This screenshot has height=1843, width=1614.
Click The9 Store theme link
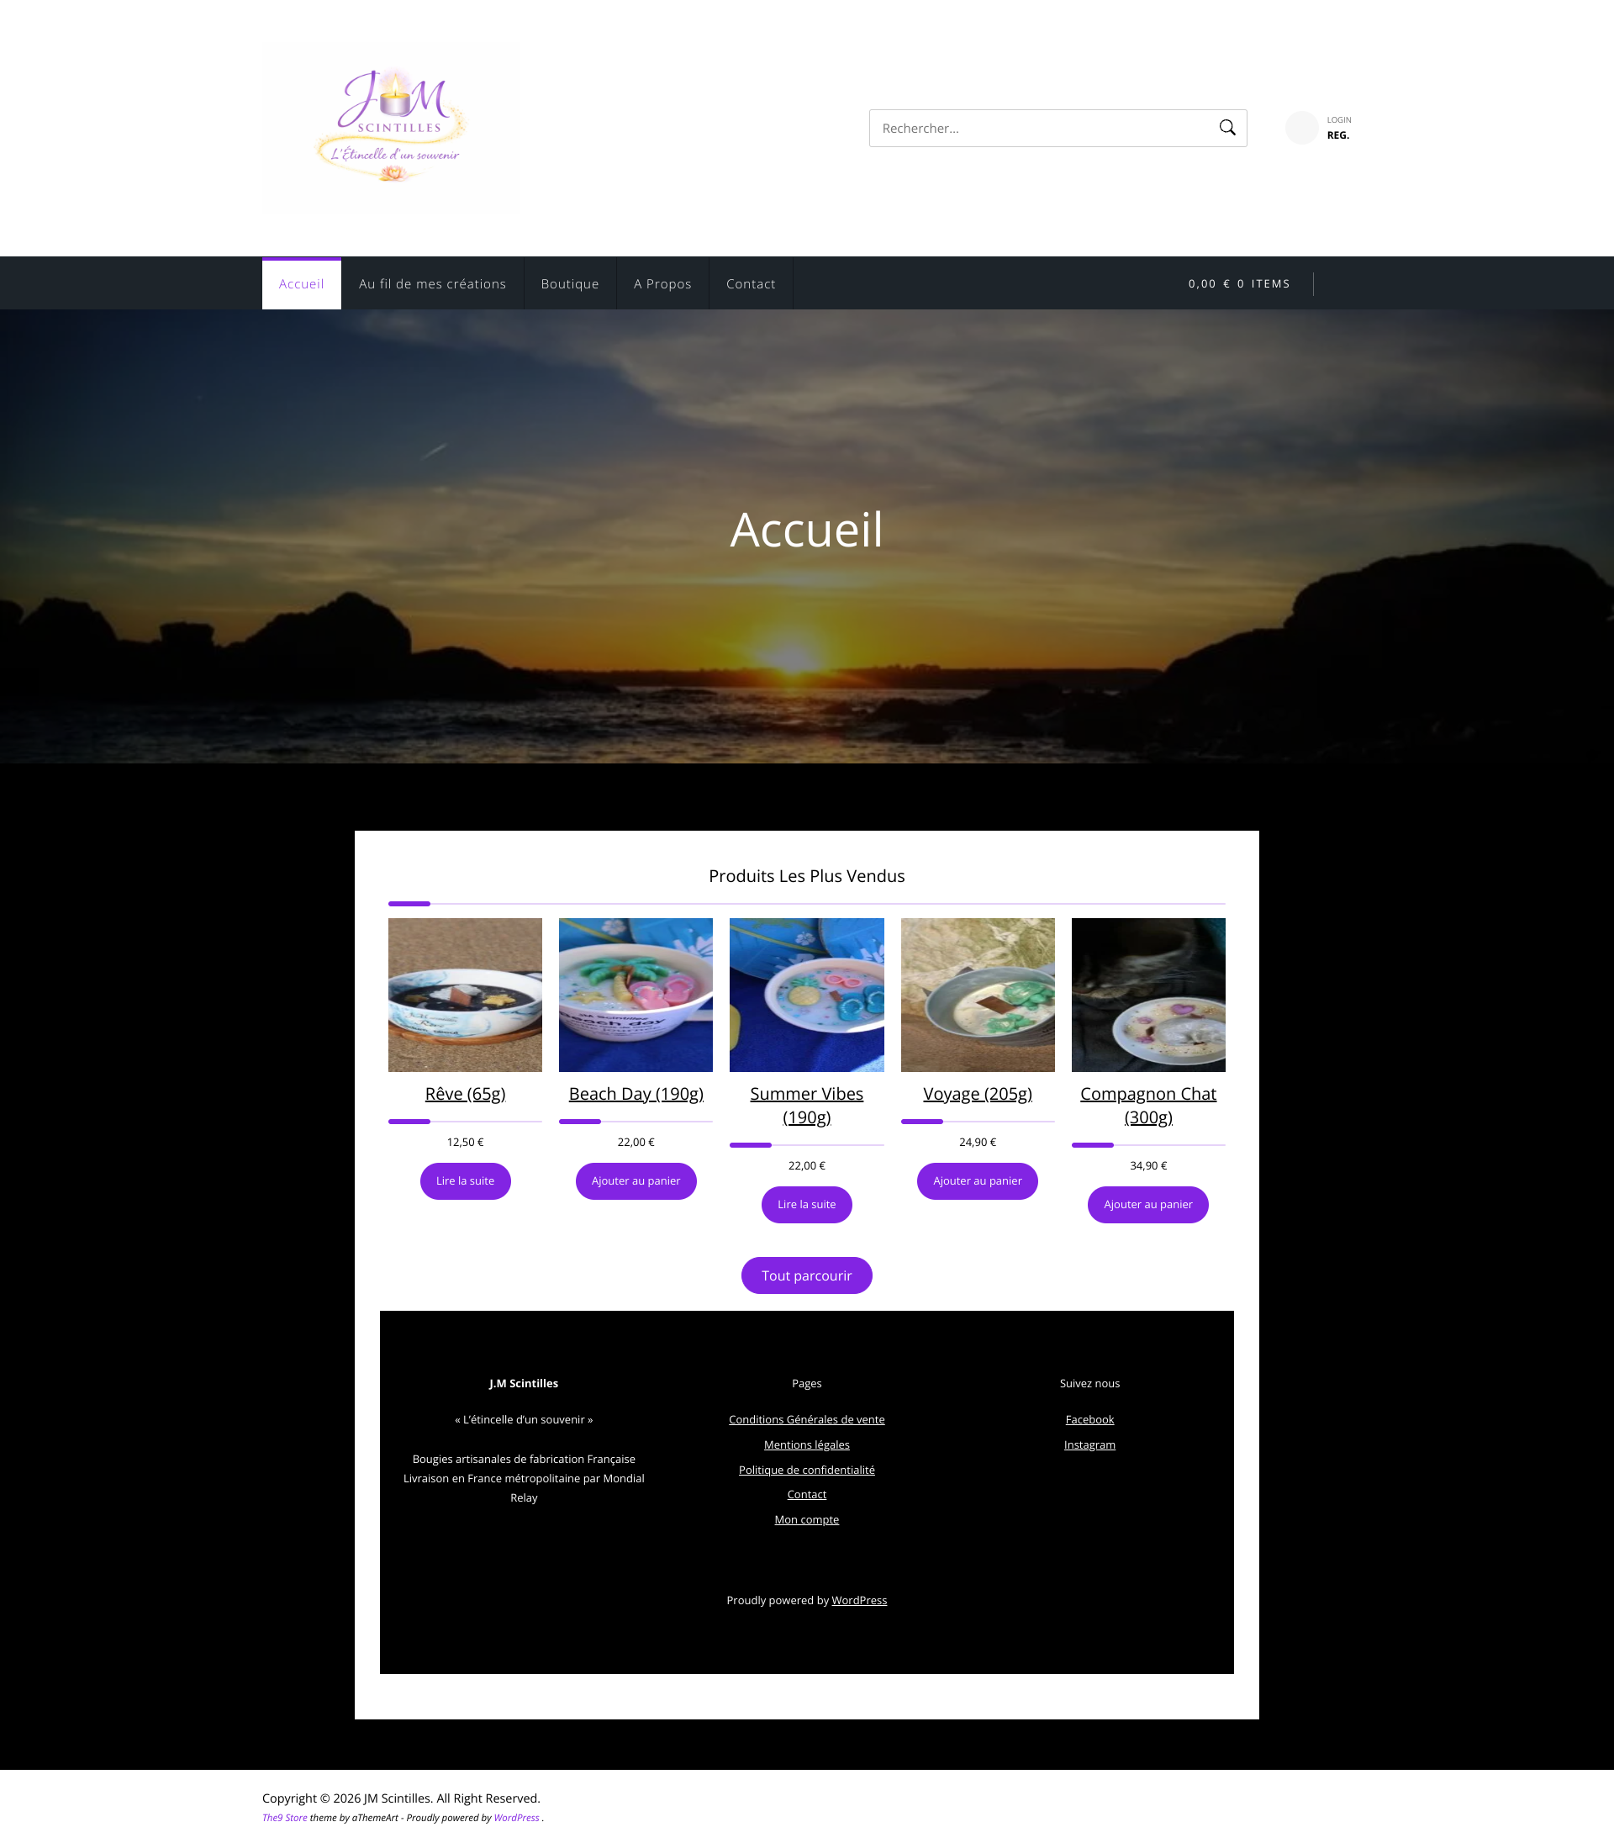[x=285, y=1818]
